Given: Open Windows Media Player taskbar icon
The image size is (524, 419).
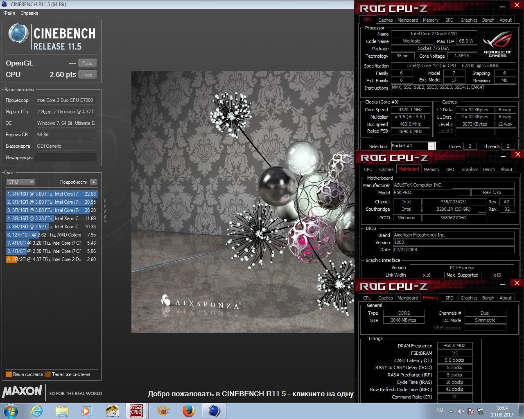Looking at the screenshot, I should click(x=87, y=411).
